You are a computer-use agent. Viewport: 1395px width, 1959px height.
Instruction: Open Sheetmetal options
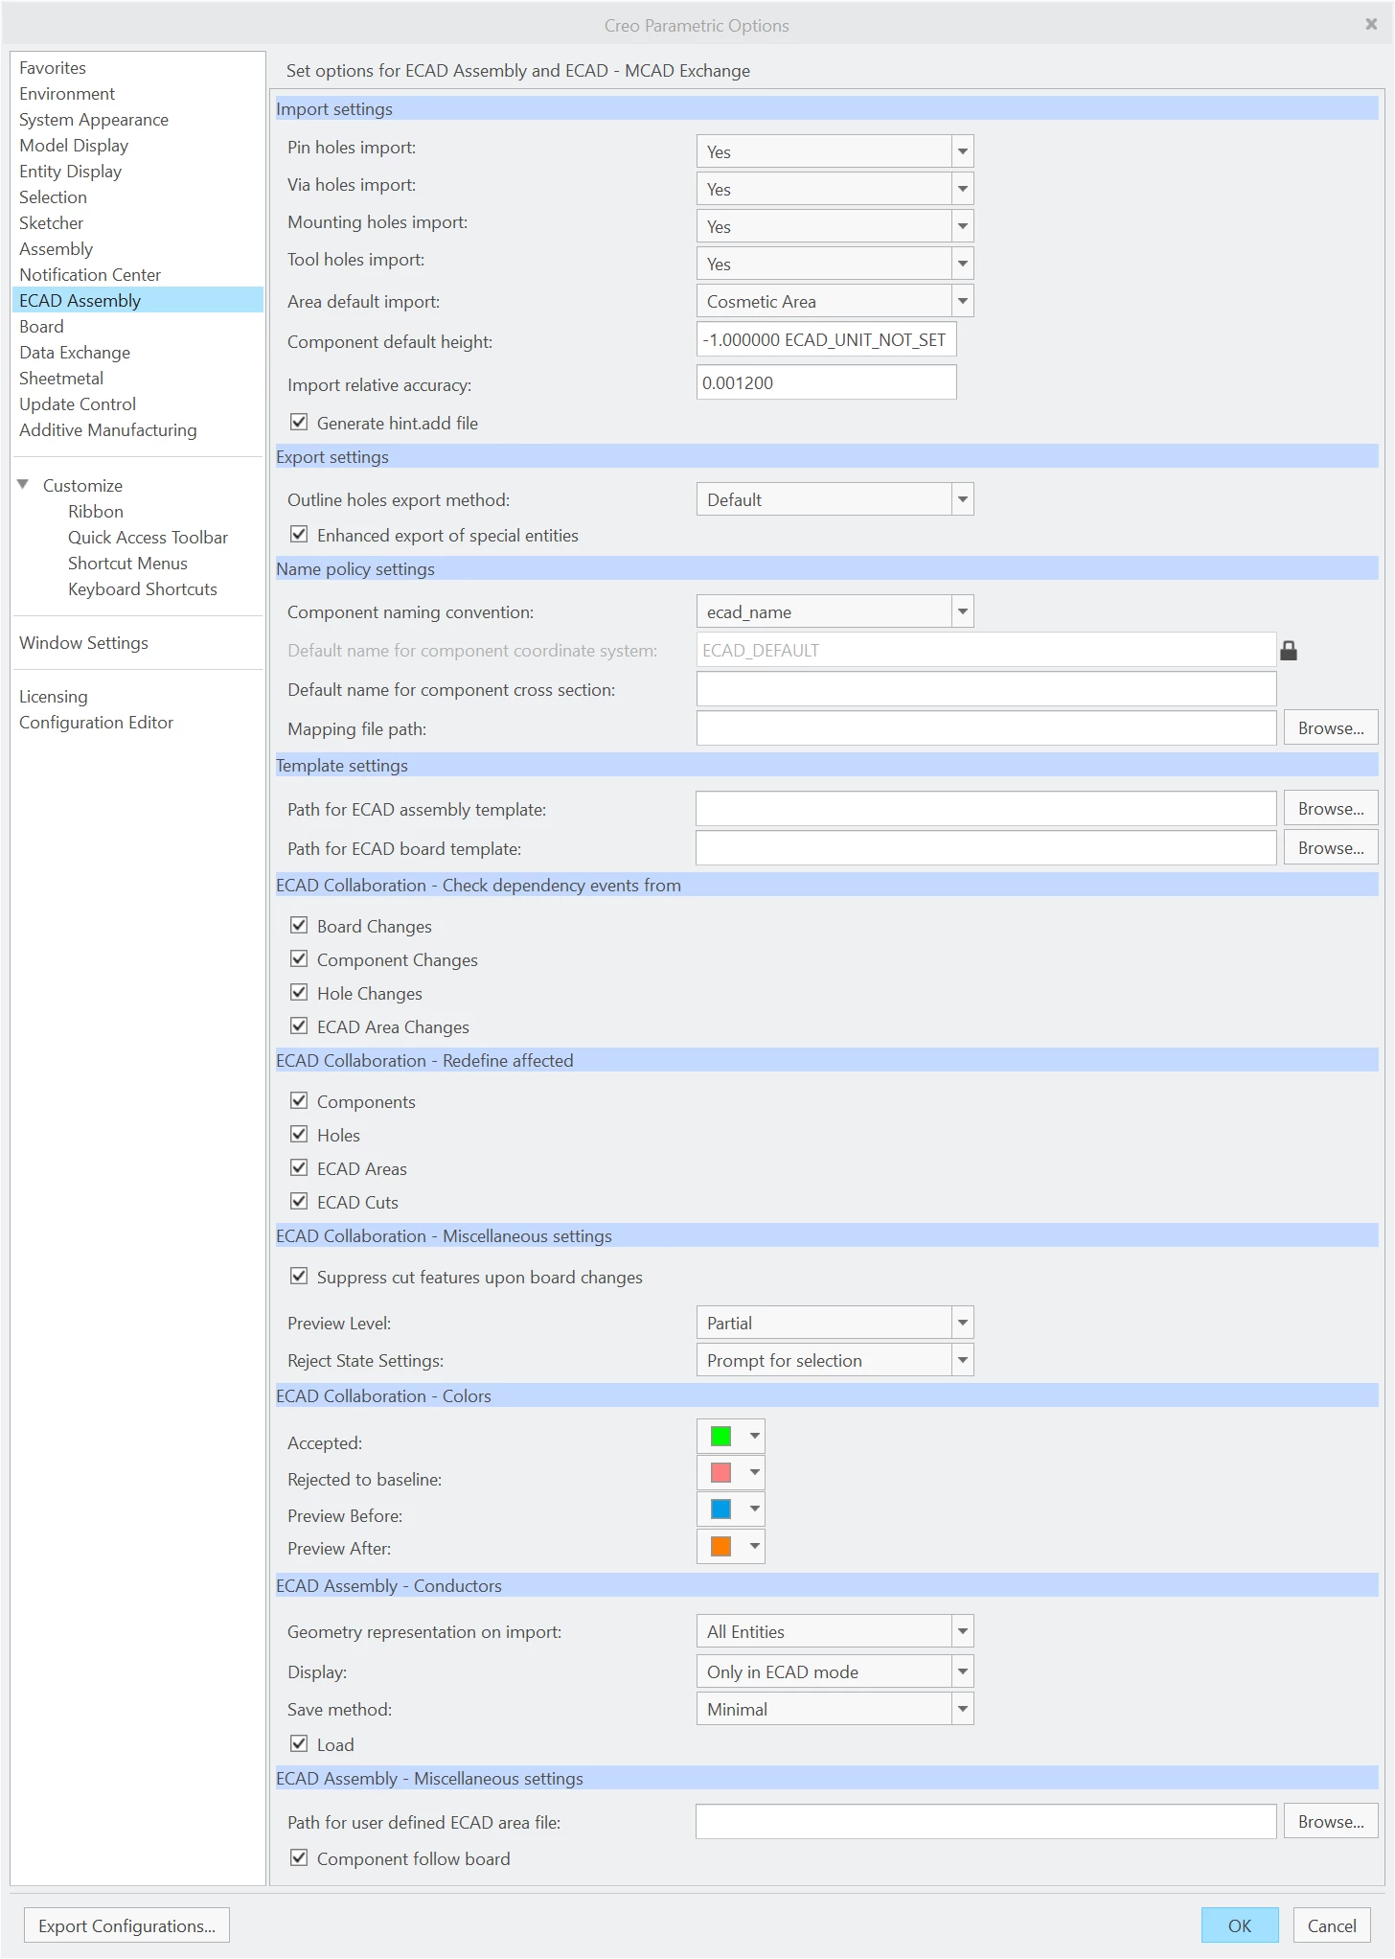[x=61, y=379]
